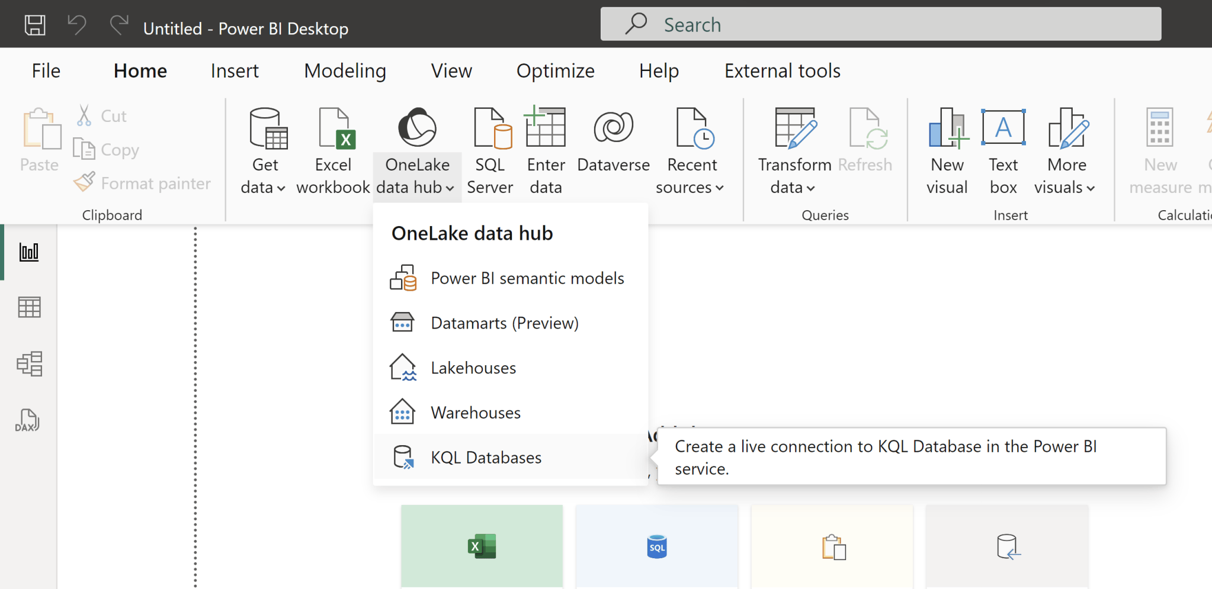
Task: Switch to Table view in left sidebar
Action: coord(29,308)
